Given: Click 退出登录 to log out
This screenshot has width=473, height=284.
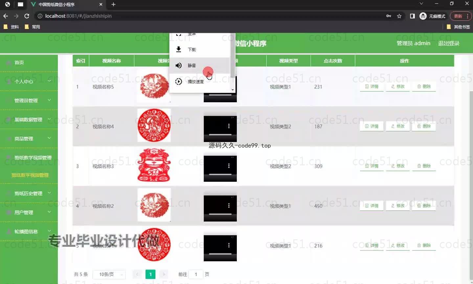Looking at the screenshot, I should point(449,43).
